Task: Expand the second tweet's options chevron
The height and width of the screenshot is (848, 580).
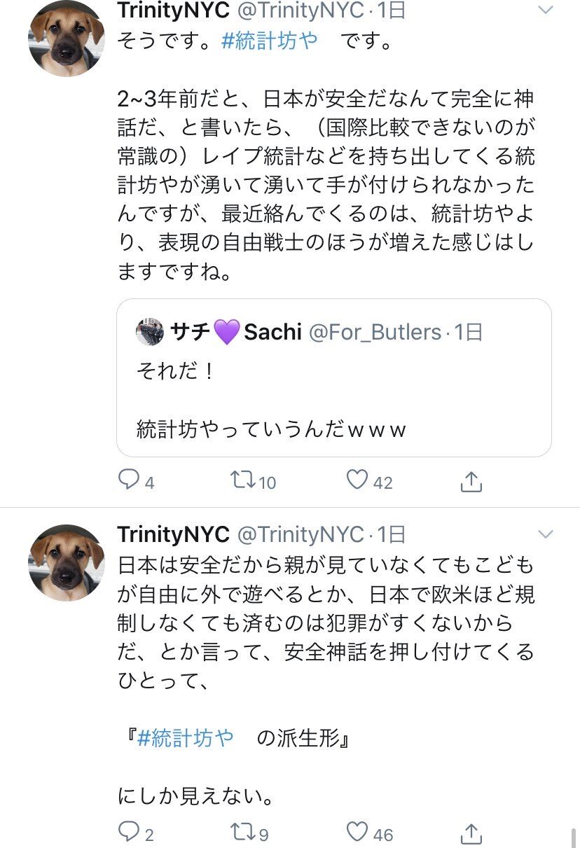Action: (x=545, y=534)
